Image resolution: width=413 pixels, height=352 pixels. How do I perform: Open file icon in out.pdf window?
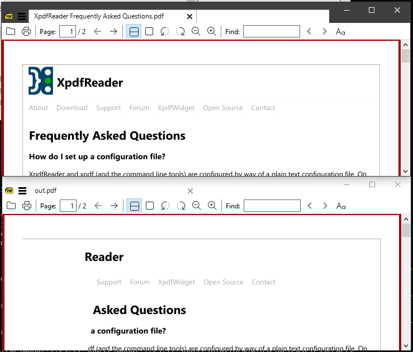pyautogui.click(x=11, y=206)
